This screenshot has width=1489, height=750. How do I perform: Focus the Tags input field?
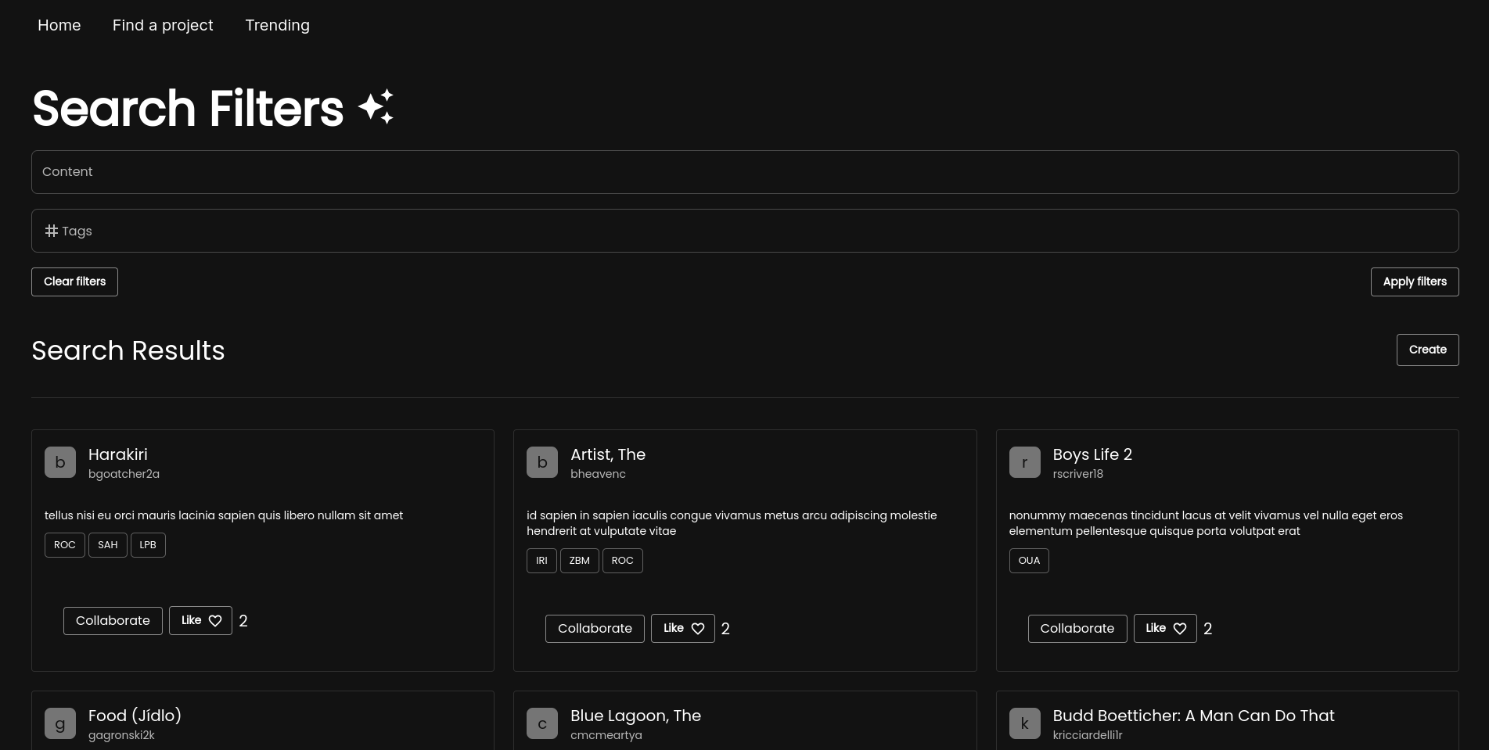[x=745, y=231]
